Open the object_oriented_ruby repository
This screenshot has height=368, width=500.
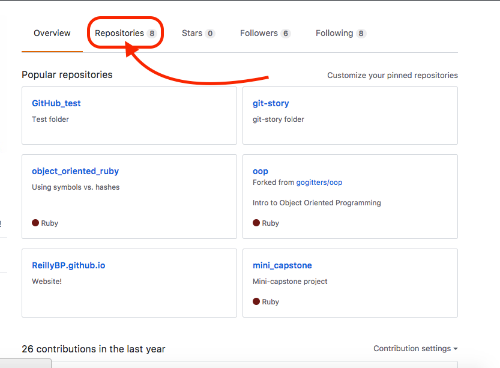pos(75,170)
